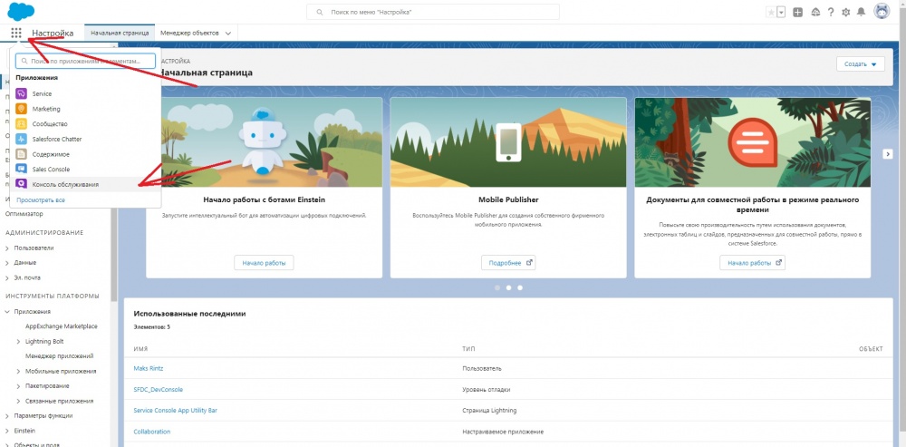Expand the Эл. почта tree node
906x447 pixels.
point(7,277)
